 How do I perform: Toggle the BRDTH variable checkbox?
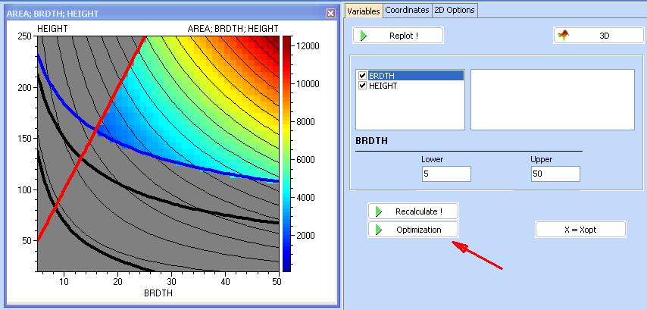[362, 76]
